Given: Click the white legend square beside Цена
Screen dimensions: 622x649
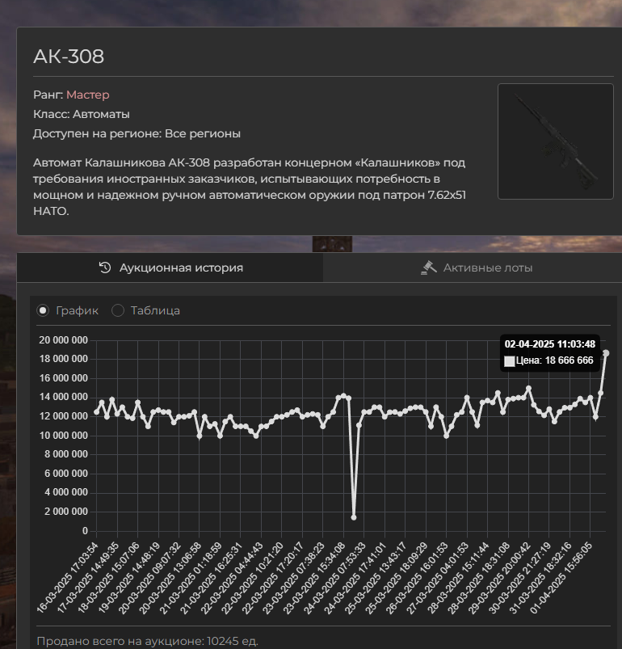Looking at the screenshot, I should pyautogui.click(x=510, y=361).
